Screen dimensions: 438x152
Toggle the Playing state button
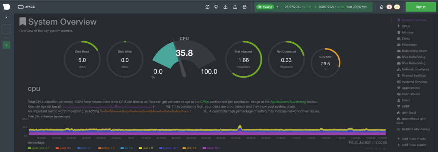[x=265, y=7]
